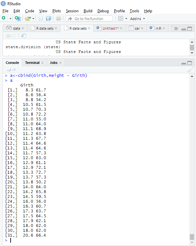Switch to the Terminal tab

point(32,63)
